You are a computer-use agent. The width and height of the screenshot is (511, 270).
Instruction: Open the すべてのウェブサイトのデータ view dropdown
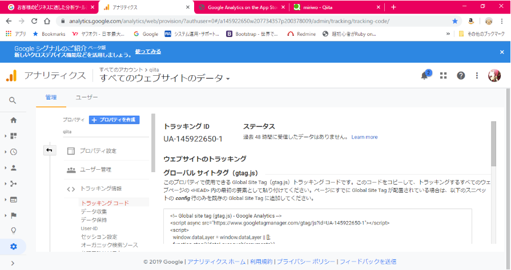coord(164,78)
